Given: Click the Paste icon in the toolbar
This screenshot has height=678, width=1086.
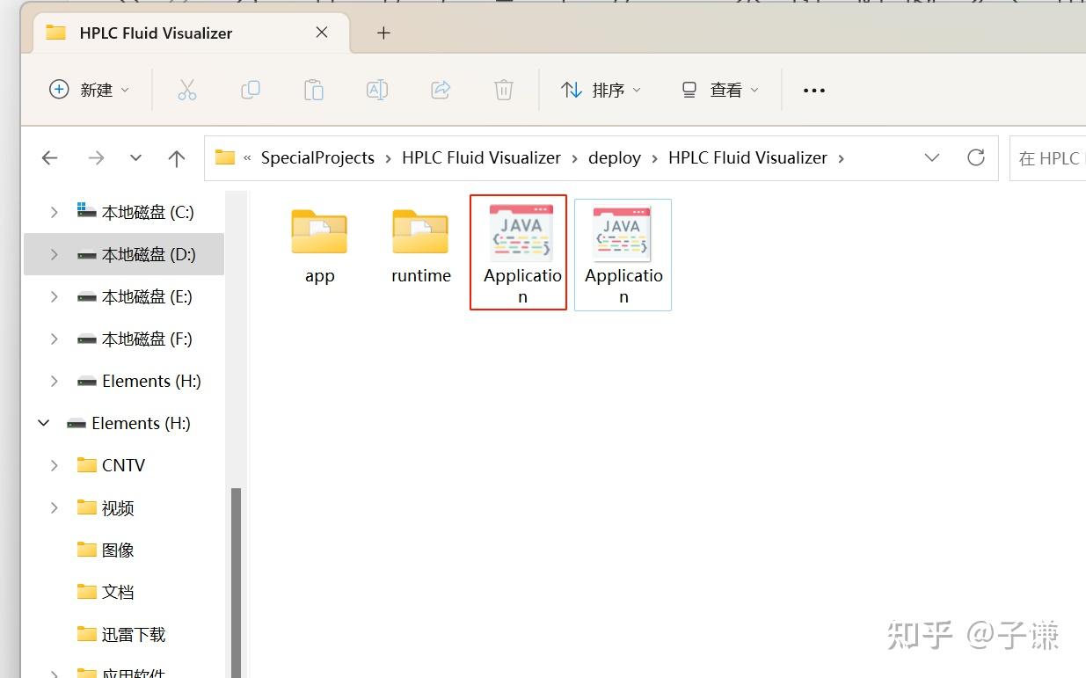Looking at the screenshot, I should coord(313,89).
